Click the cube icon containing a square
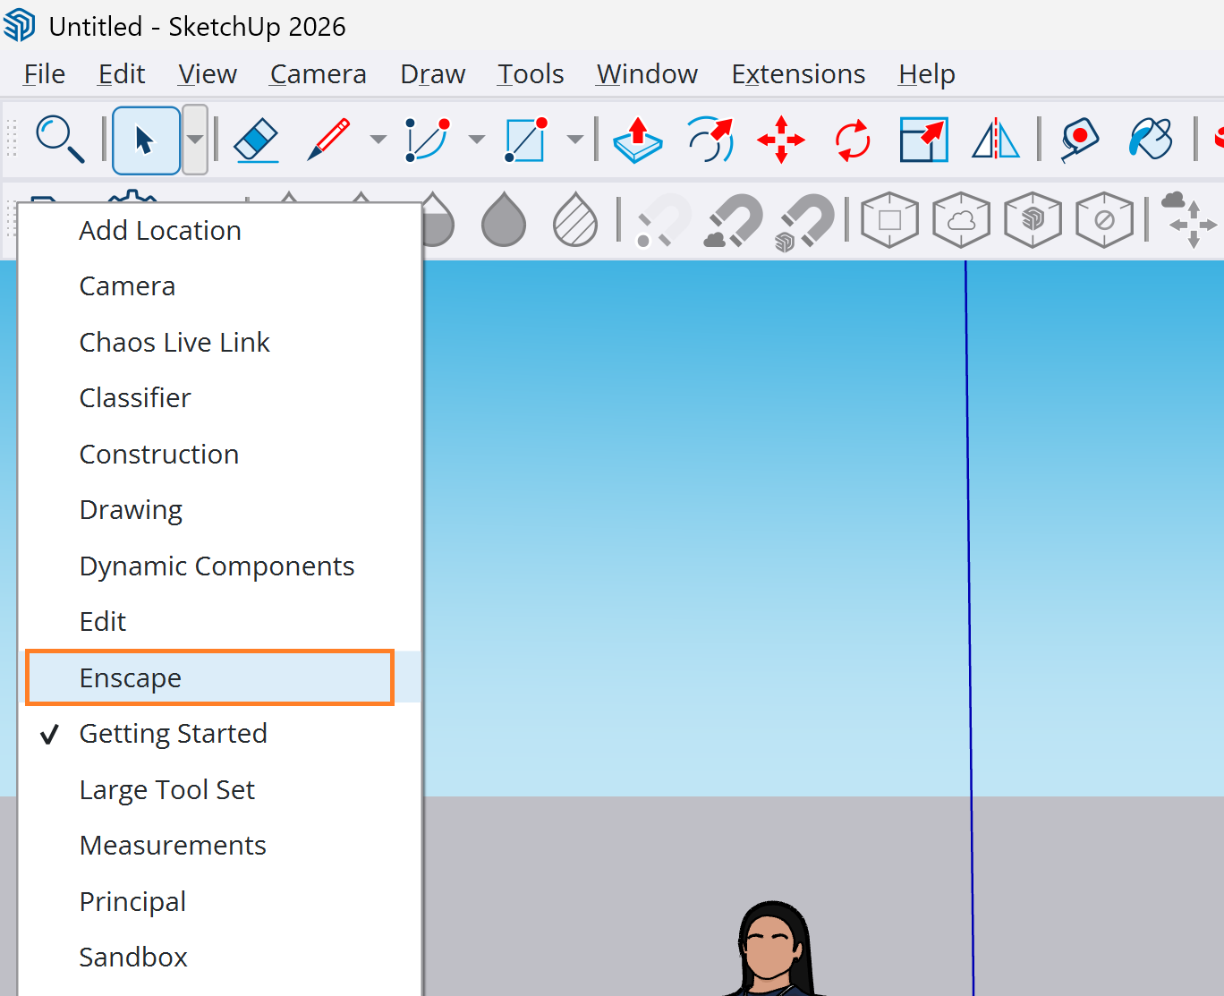The image size is (1224, 996). point(889,219)
